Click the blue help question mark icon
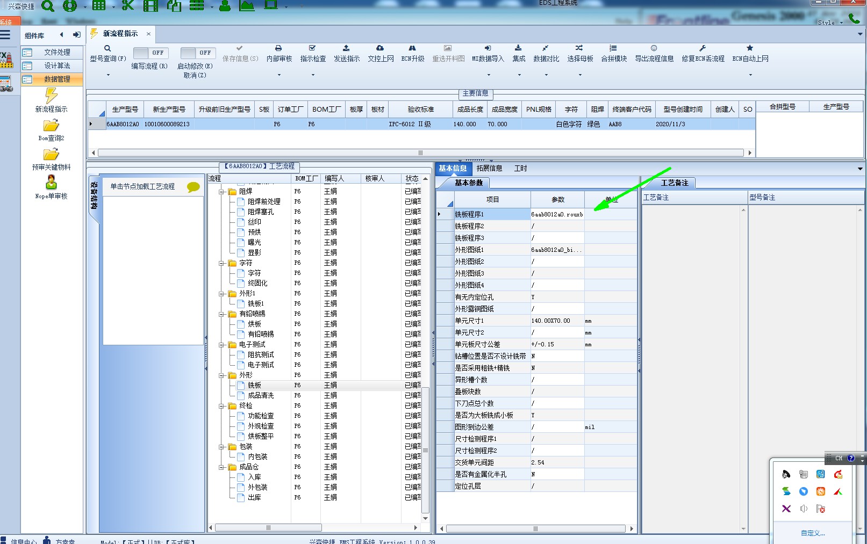The height and width of the screenshot is (544, 867). coord(851,458)
